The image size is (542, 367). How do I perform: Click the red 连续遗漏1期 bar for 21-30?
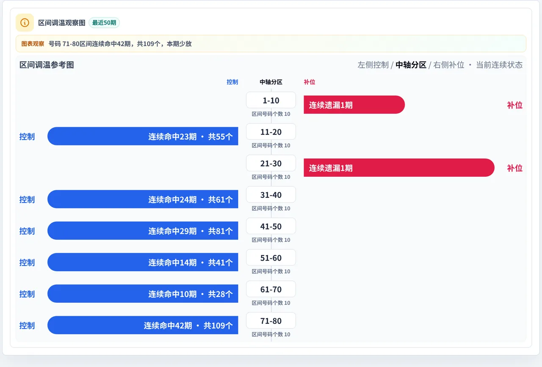(x=399, y=168)
